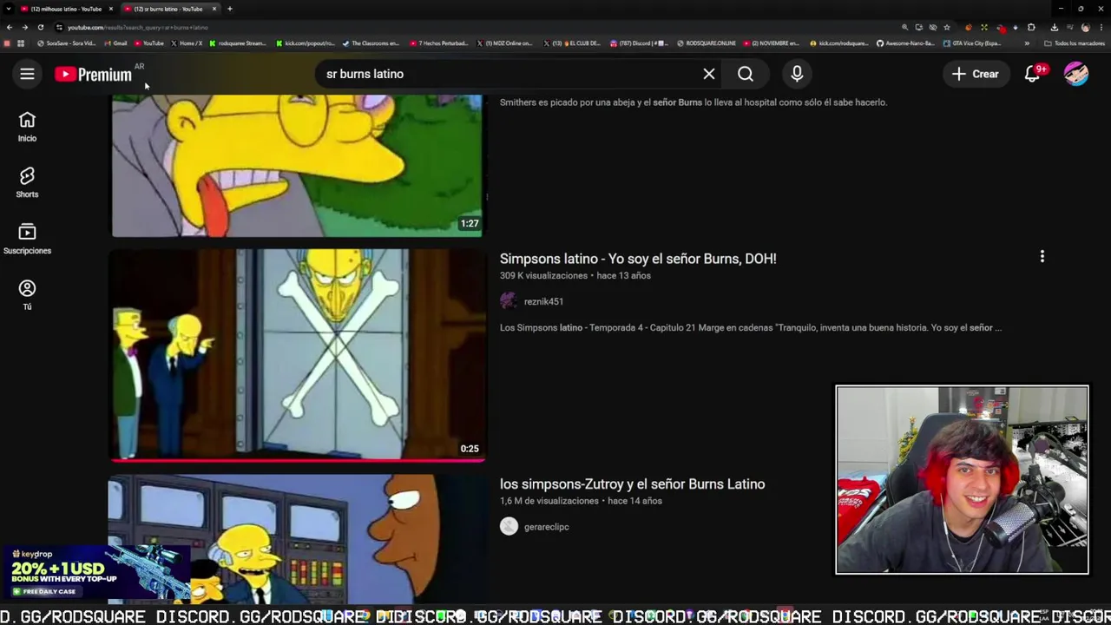Go to YouTube Premium home logo
1111x625 pixels.
coord(93,75)
